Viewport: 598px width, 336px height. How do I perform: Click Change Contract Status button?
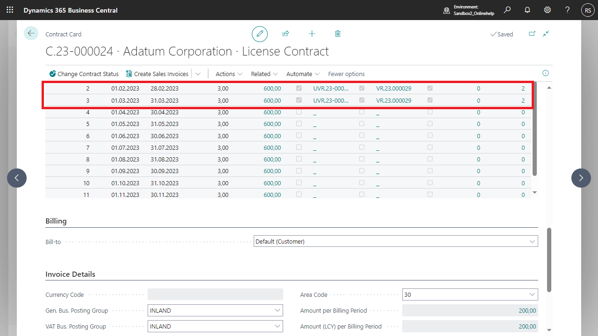click(84, 74)
